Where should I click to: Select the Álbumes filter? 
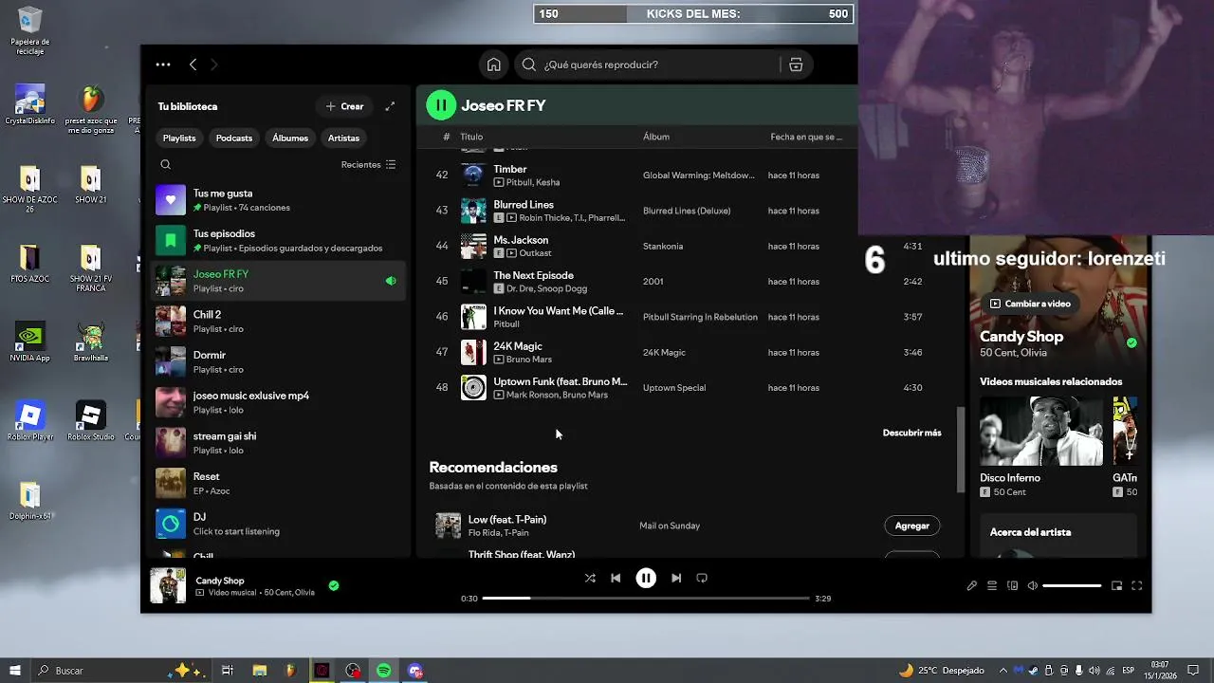[x=290, y=138]
